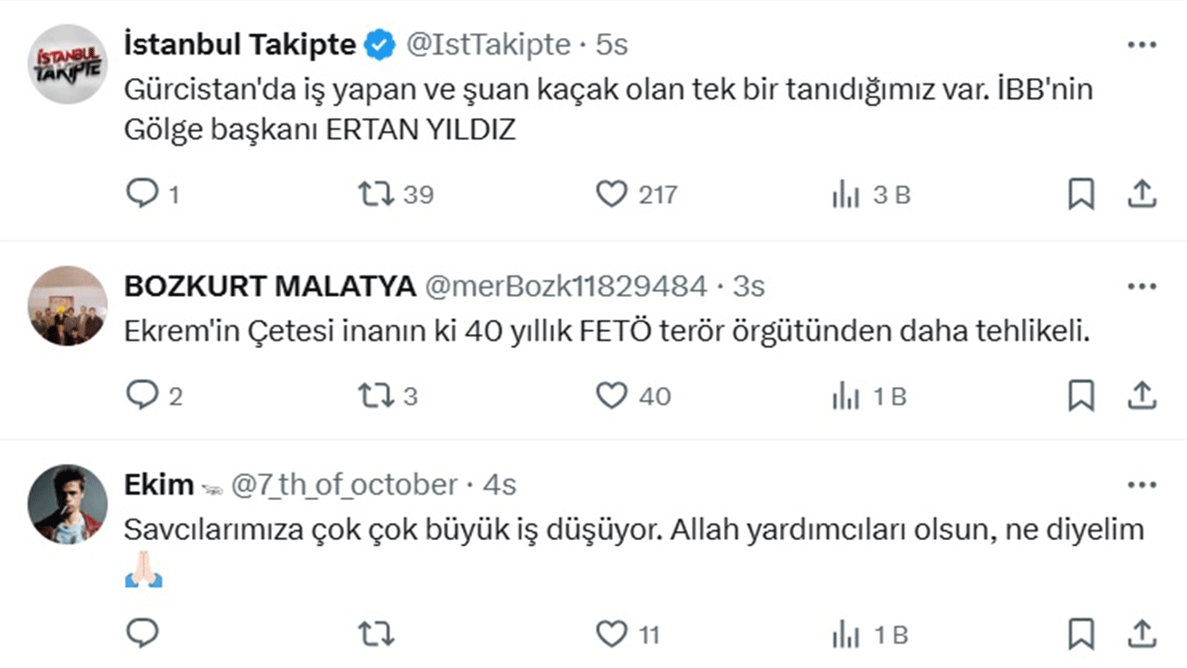Reply to the İstanbul Takipte tweet
Viewport: 1187px width, 668px height.
pos(142,193)
